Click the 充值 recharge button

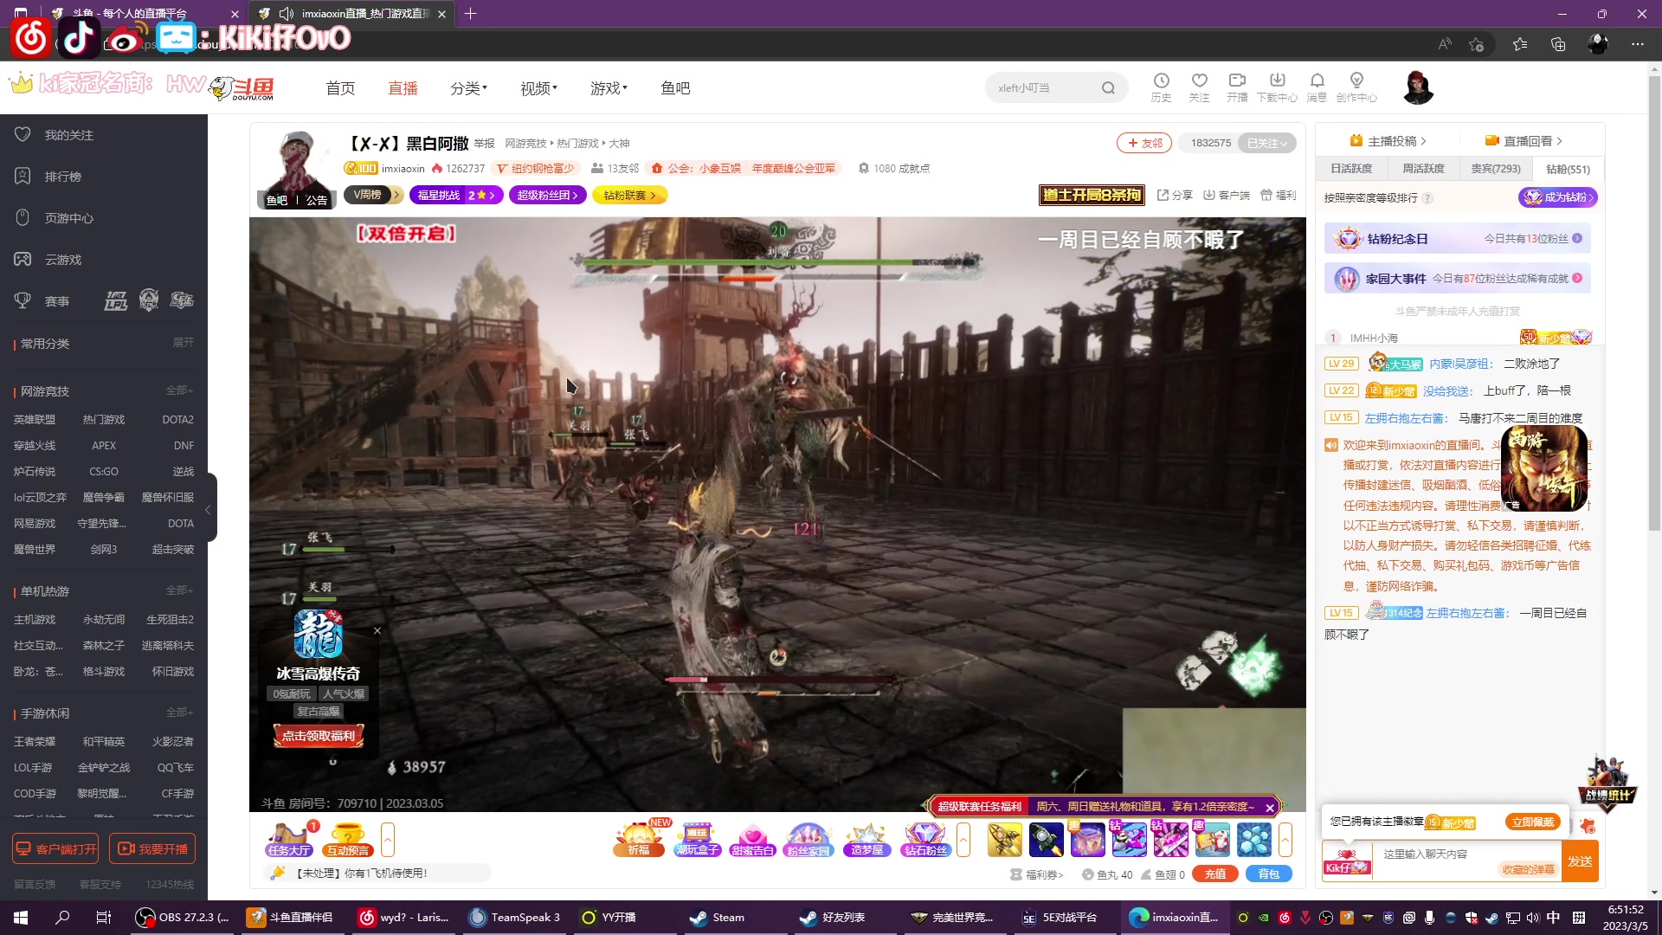(x=1215, y=874)
